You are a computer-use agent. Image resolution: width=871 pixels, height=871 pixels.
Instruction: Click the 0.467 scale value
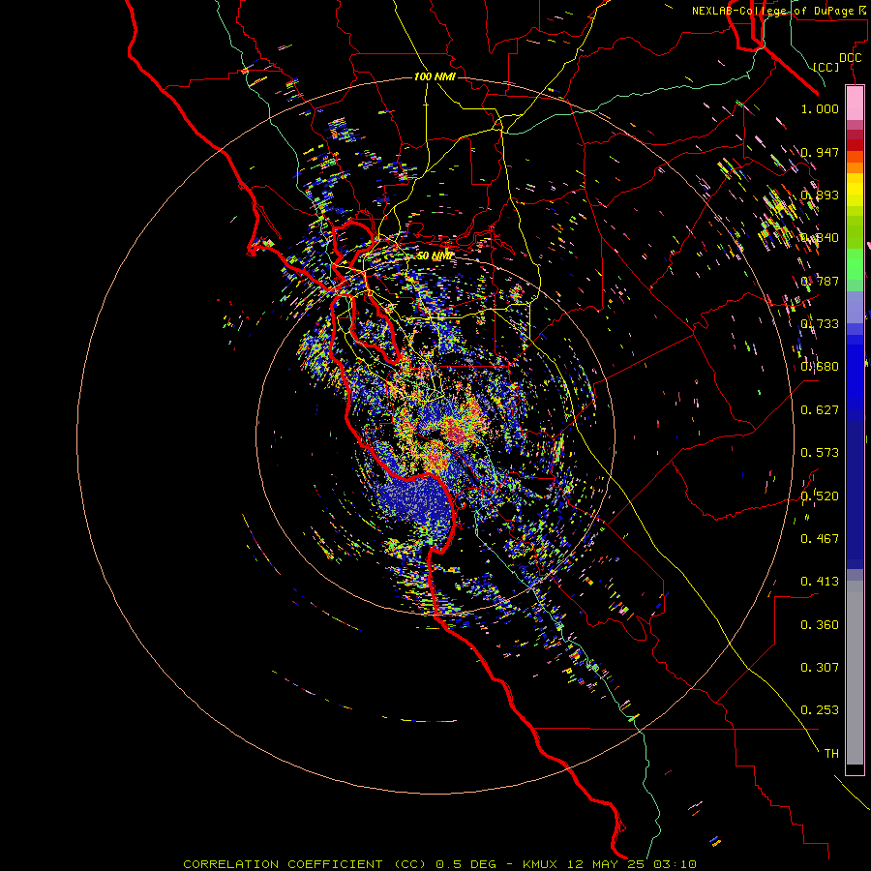click(x=820, y=539)
